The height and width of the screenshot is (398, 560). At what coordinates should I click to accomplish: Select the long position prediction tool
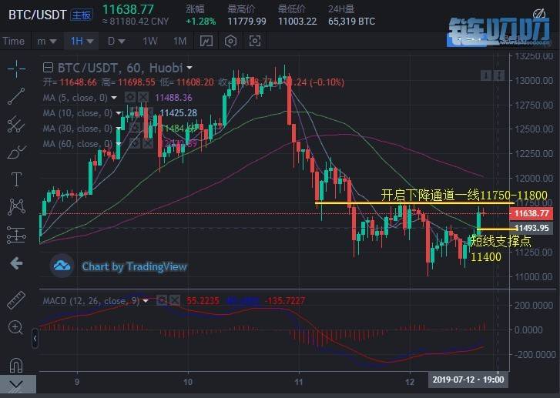click(x=16, y=236)
